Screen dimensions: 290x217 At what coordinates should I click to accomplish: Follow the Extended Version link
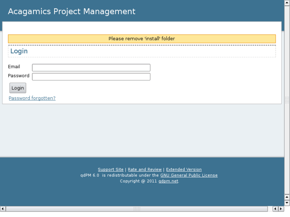pos(183,170)
